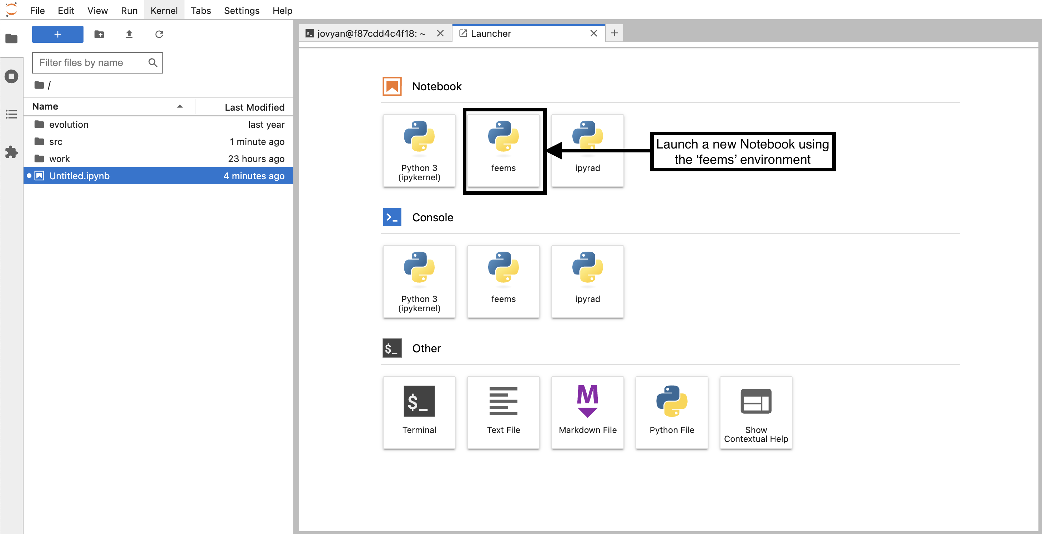Create a new Text File
Screen dimensions: 1042x534
point(503,413)
